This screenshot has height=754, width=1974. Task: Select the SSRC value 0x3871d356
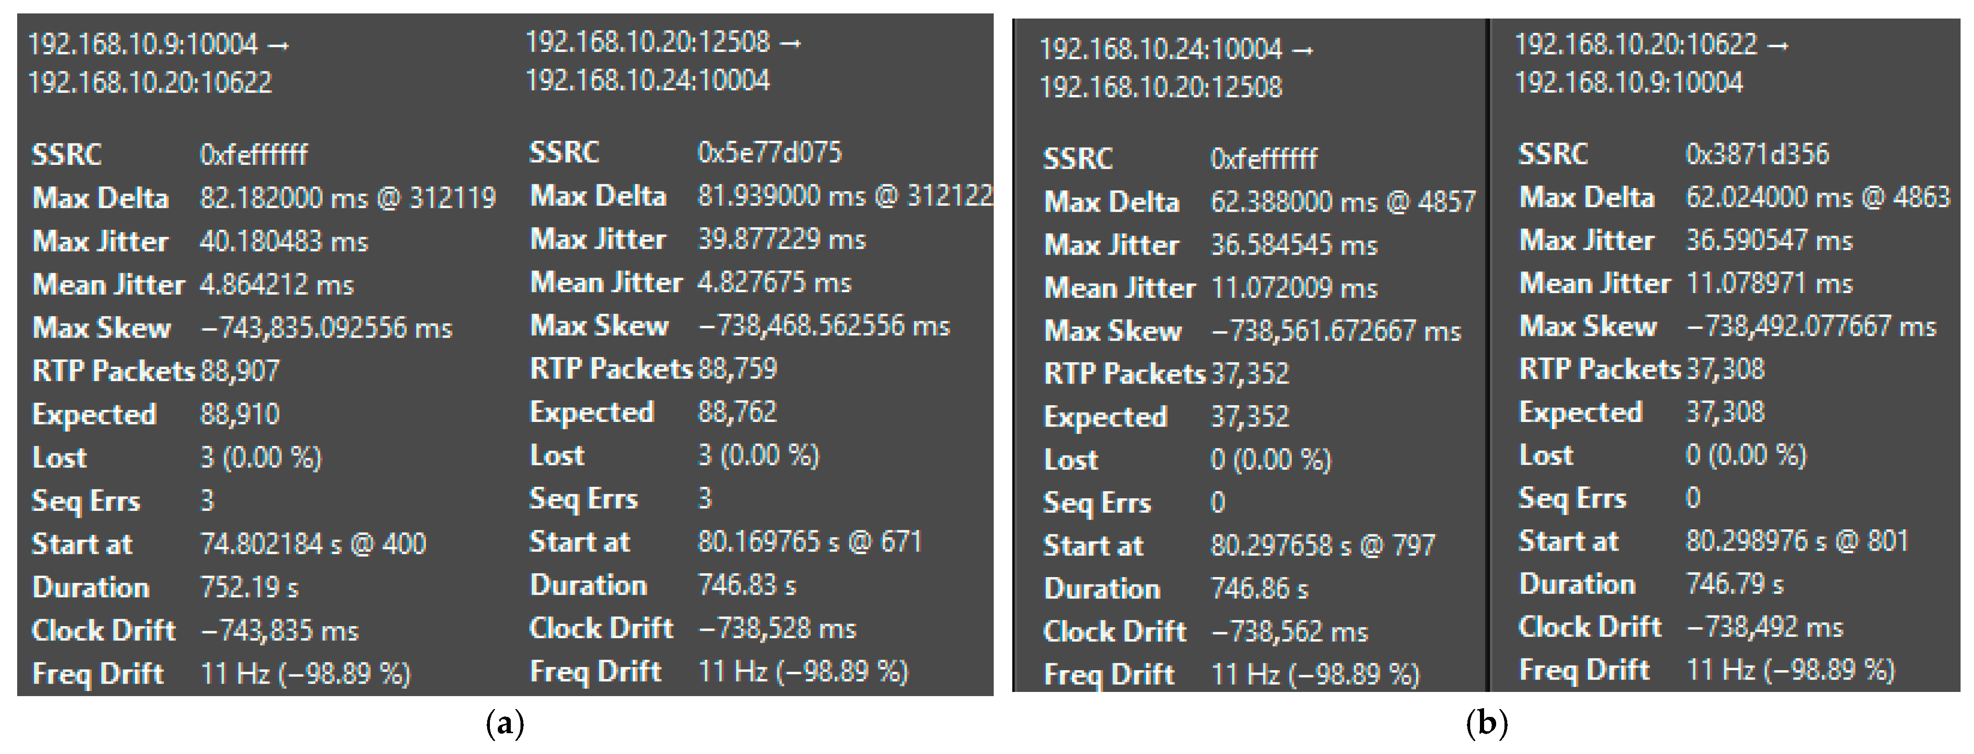(1756, 154)
